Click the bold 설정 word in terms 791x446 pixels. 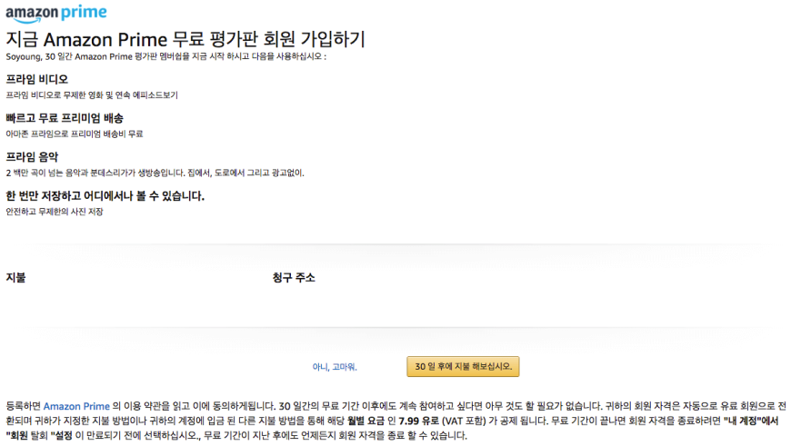click(62, 435)
